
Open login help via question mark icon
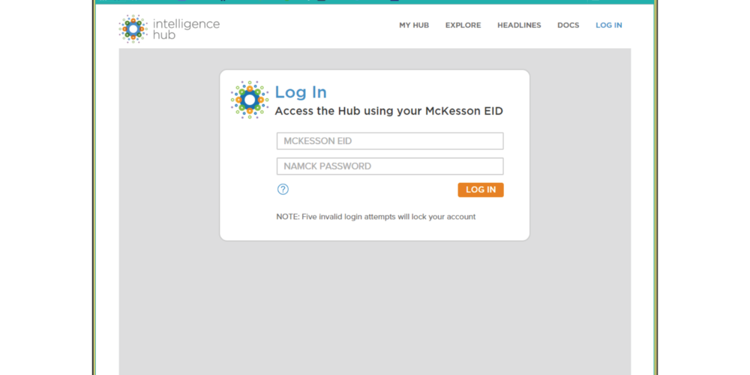point(283,190)
